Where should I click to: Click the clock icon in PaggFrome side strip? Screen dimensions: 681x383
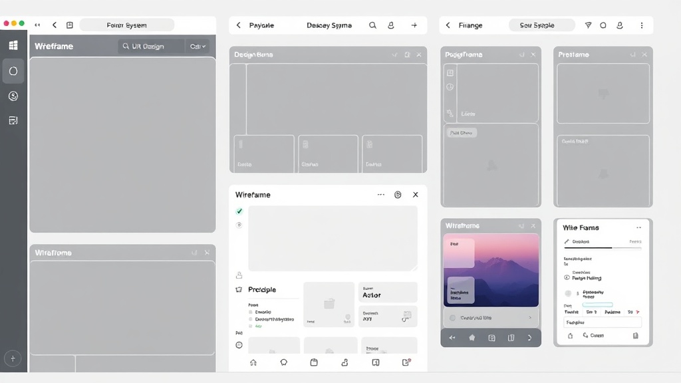(450, 87)
